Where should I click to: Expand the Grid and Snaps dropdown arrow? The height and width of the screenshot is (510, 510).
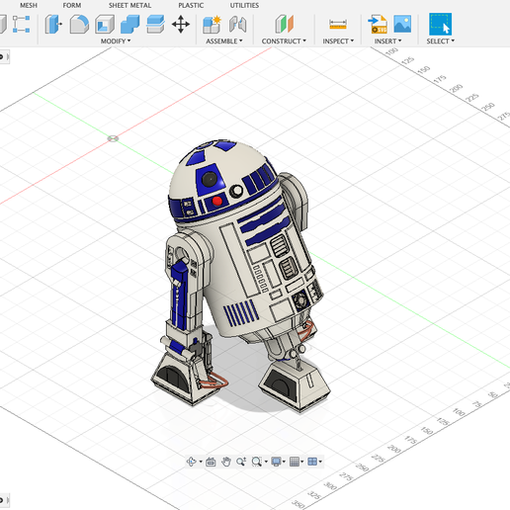[302, 462]
